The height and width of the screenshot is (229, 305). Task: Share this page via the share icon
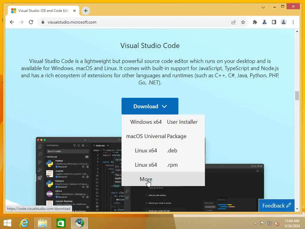(x=234, y=22)
